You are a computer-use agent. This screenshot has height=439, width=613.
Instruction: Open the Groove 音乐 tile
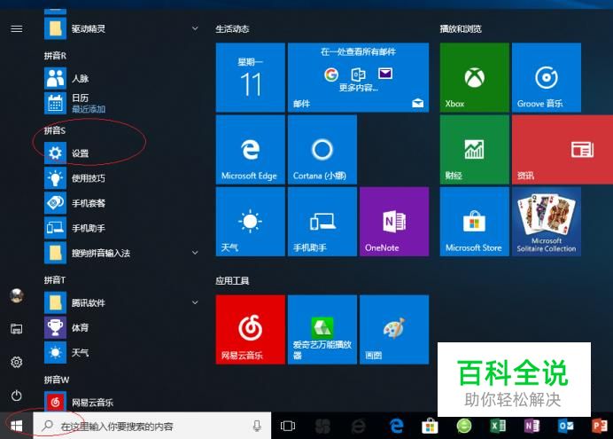(547, 77)
